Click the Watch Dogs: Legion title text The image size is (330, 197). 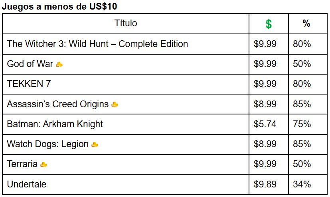pos(48,144)
